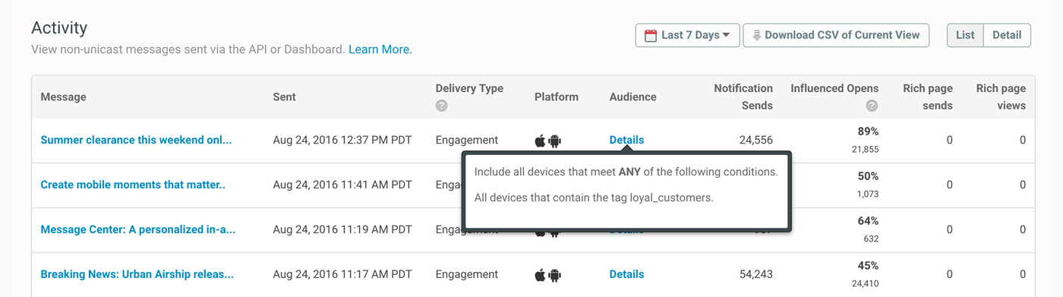This screenshot has width=1063, height=297.
Task: Click the Influenced Opens help question mark icon
Action: coord(872,106)
